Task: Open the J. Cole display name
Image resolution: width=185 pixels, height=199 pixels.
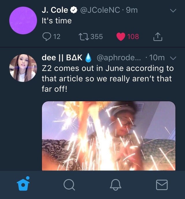Action: tap(55, 10)
